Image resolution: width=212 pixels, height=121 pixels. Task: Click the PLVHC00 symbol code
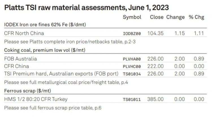pyautogui.click(x=132, y=67)
